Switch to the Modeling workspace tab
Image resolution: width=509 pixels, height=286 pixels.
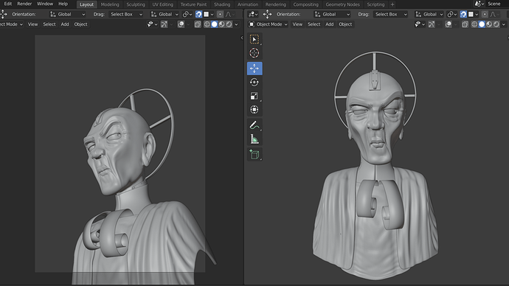tap(110, 4)
